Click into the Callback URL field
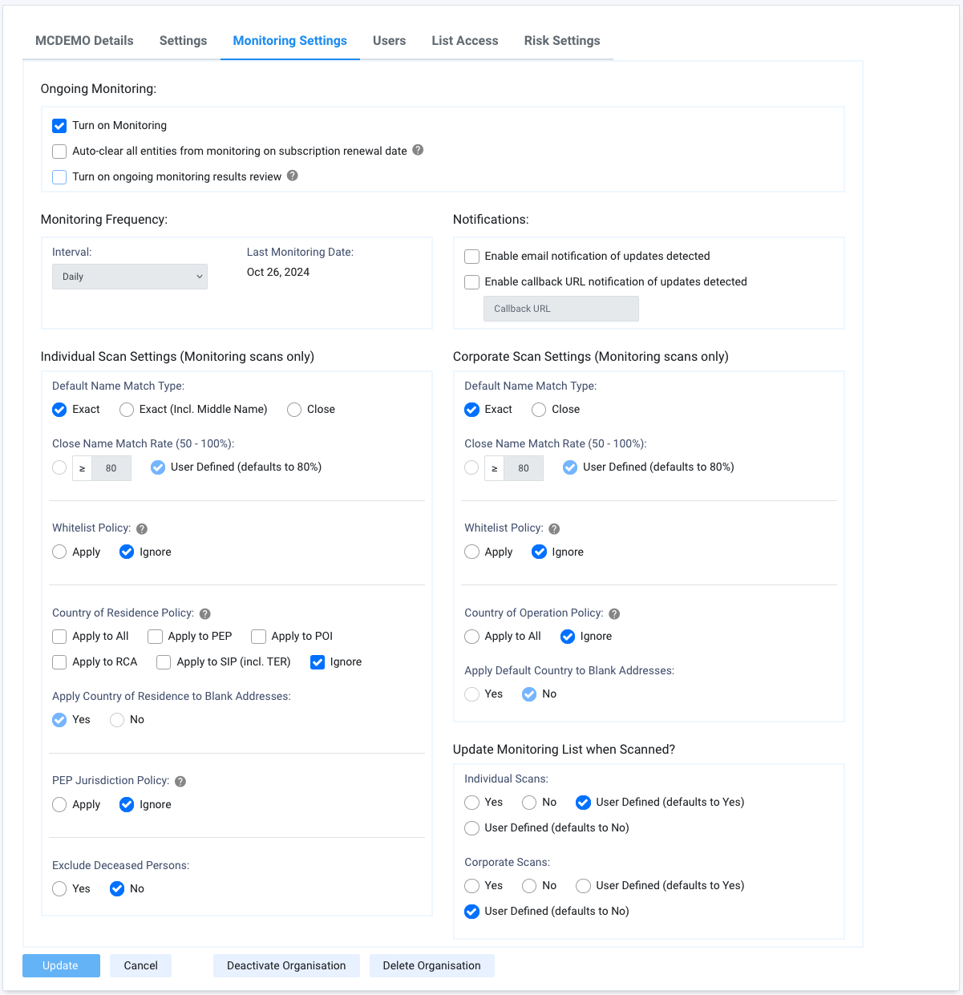The width and height of the screenshot is (963, 995). click(560, 309)
